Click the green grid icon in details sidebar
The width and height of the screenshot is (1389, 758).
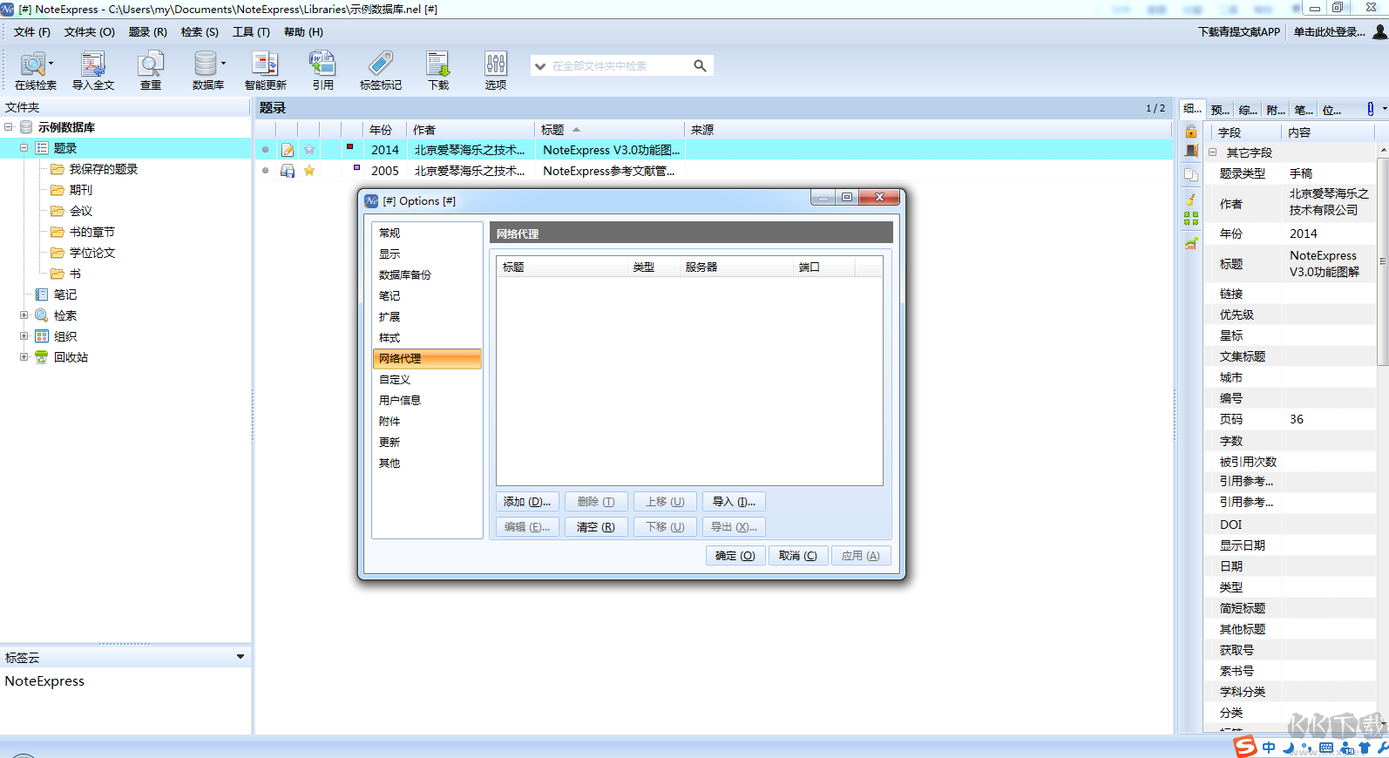(1191, 218)
